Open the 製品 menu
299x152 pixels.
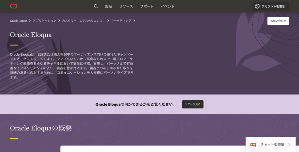tap(109, 6)
